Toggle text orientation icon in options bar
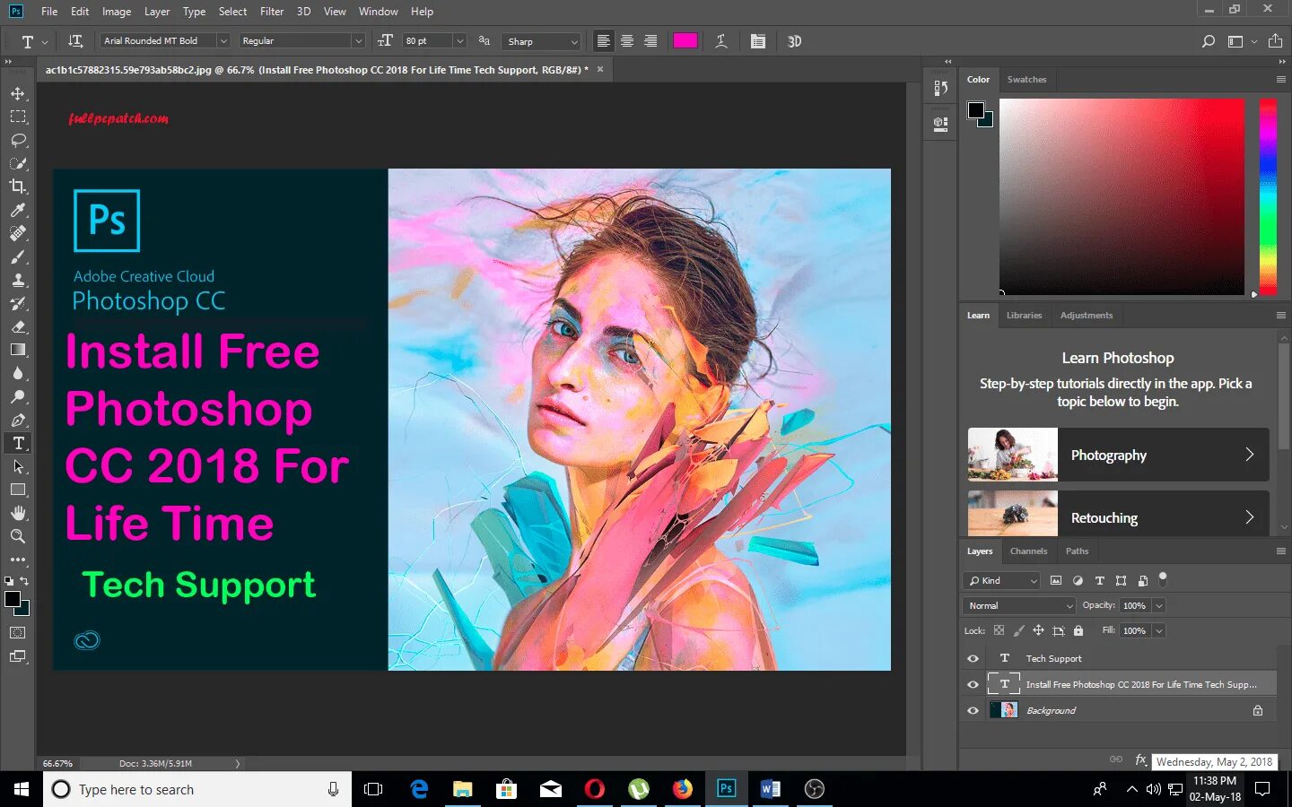The width and height of the screenshot is (1292, 807). pos(75,41)
